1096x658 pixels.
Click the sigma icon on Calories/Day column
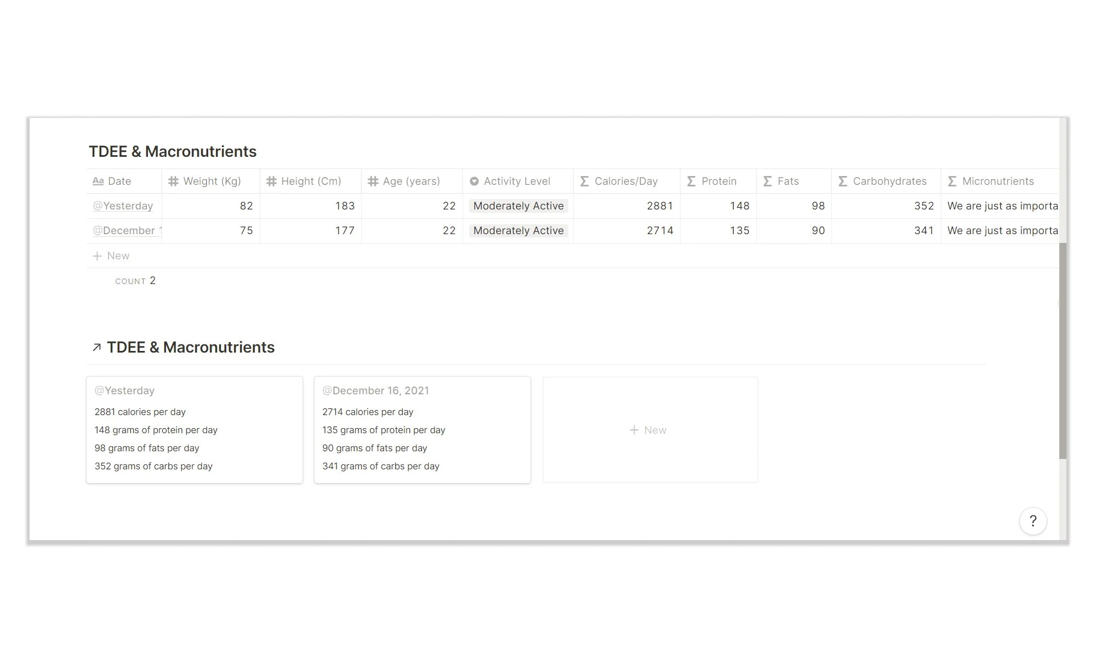coord(585,181)
